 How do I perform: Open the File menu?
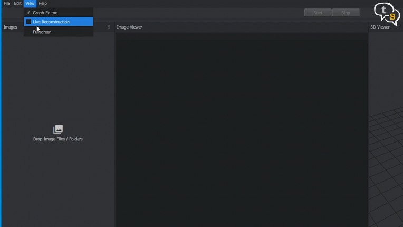click(7, 3)
